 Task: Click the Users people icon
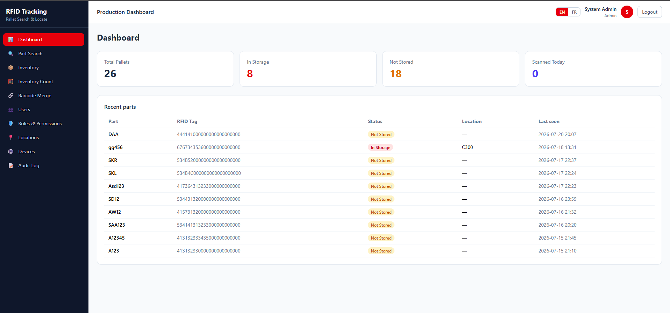[11, 109]
